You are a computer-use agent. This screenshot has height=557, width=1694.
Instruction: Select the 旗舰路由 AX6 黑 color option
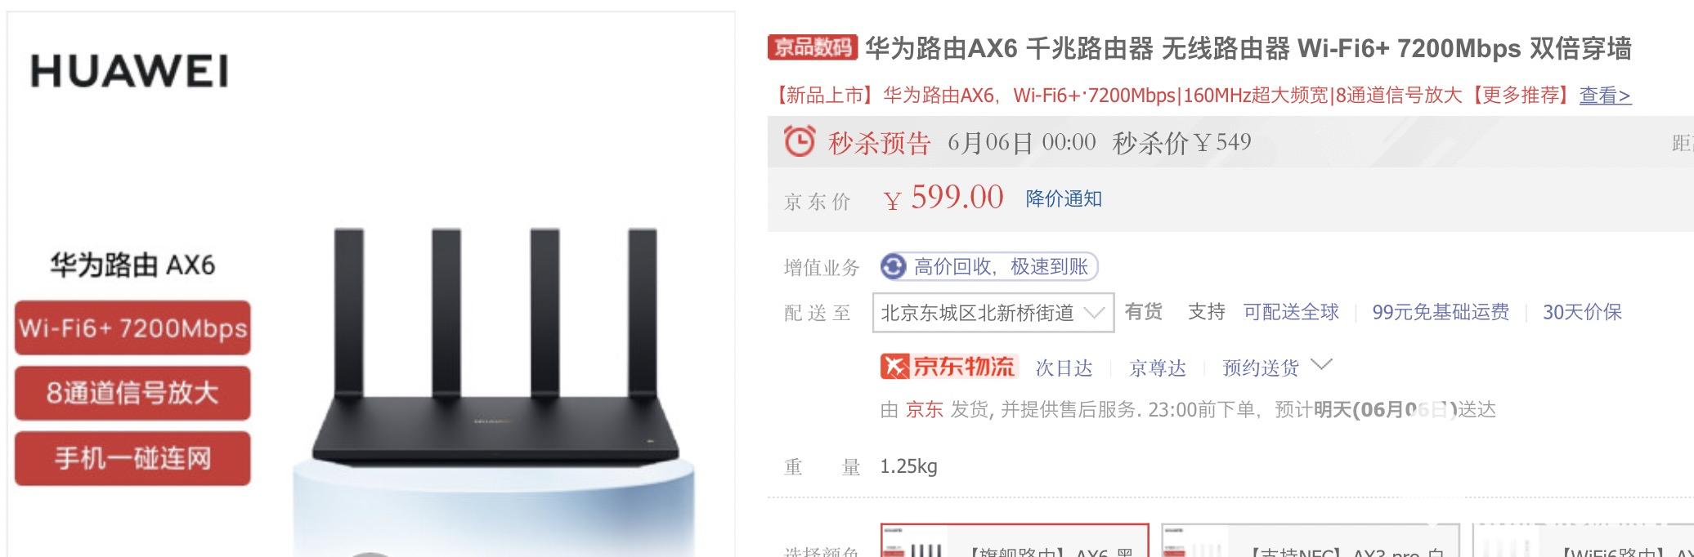coord(1015,541)
